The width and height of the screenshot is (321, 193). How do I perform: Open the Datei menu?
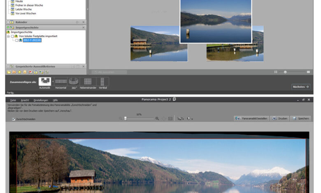coord(13,100)
